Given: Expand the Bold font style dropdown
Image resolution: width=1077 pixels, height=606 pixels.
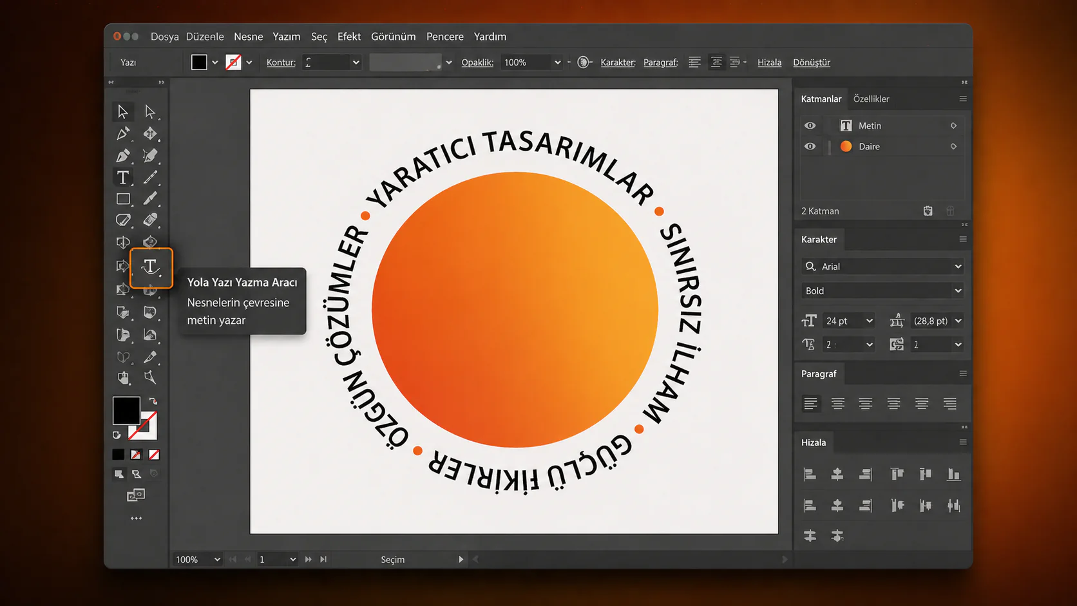Looking at the screenshot, I should (x=882, y=290).
